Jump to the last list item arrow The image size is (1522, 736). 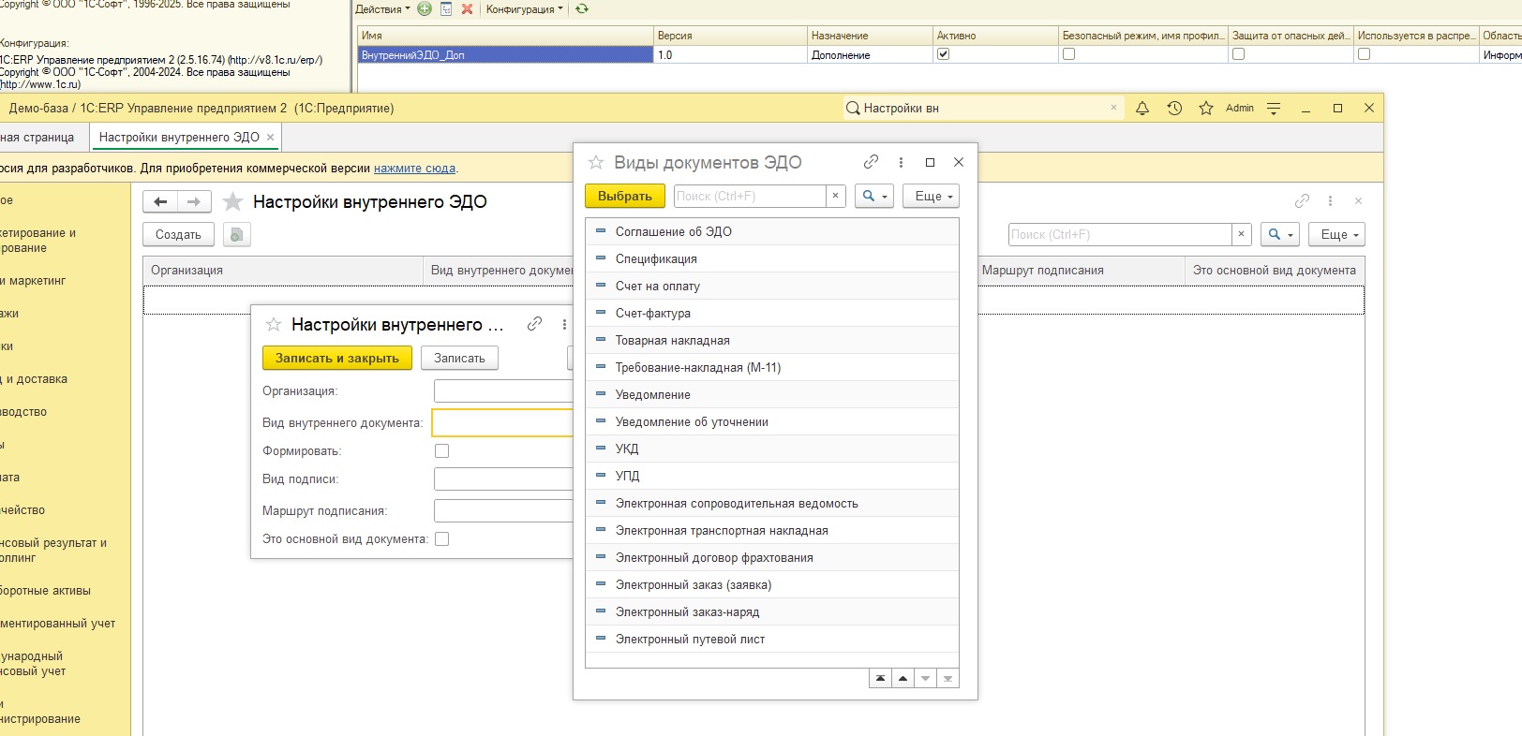point(948,679)
